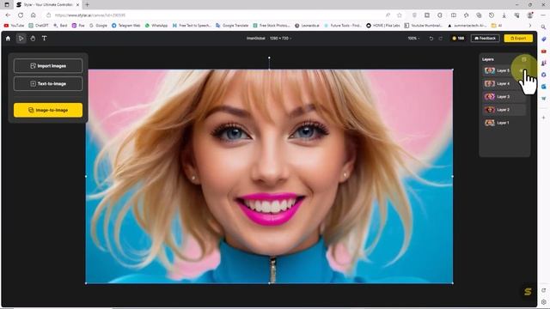550x309 pixels.
Task: Click the woman portrait image on canvas
Action: point(269,176)
